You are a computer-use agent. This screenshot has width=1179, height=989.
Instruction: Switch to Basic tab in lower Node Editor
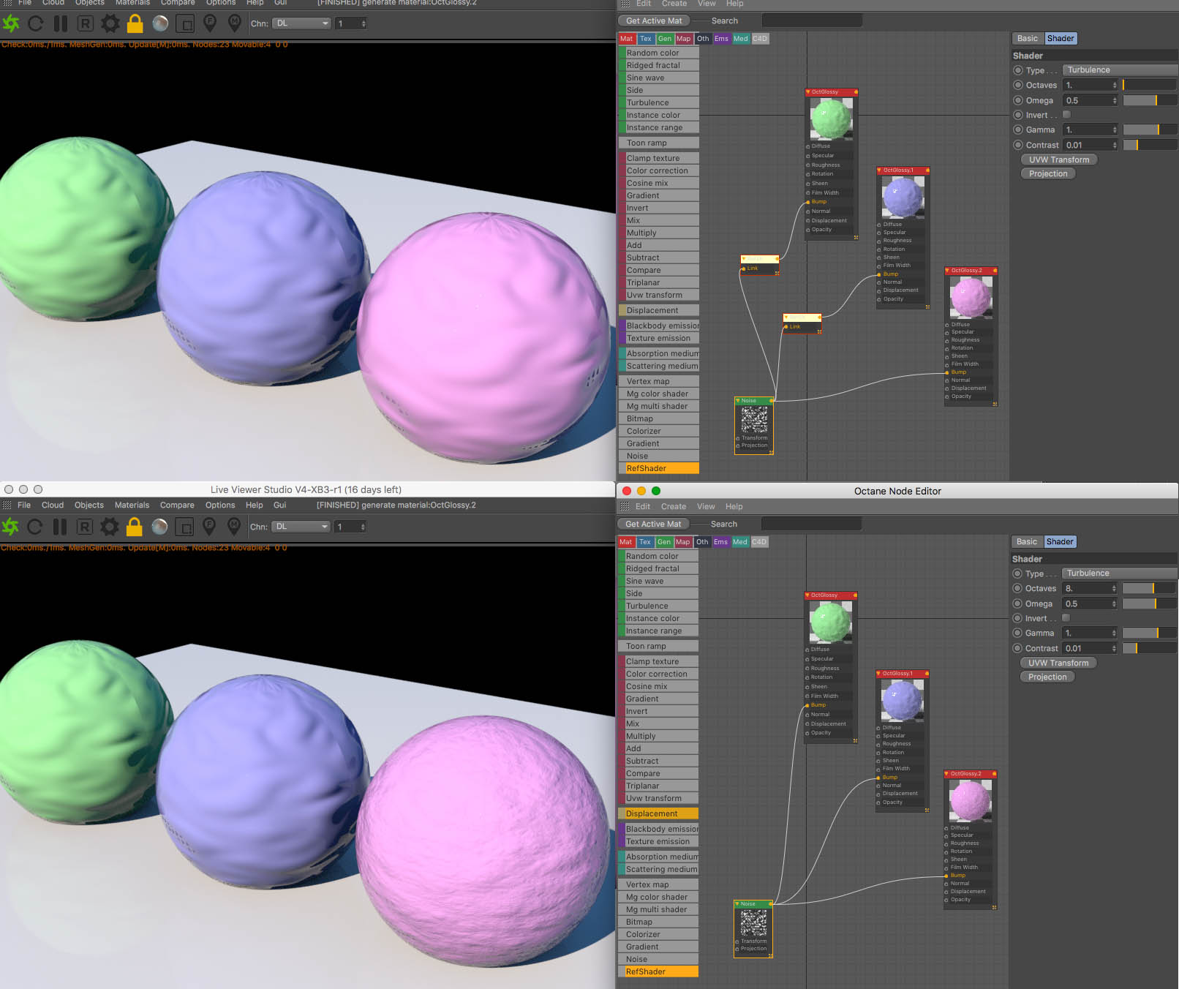coord(1027,542)
